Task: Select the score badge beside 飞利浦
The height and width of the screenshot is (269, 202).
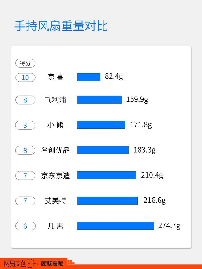Action: [25, 100]
